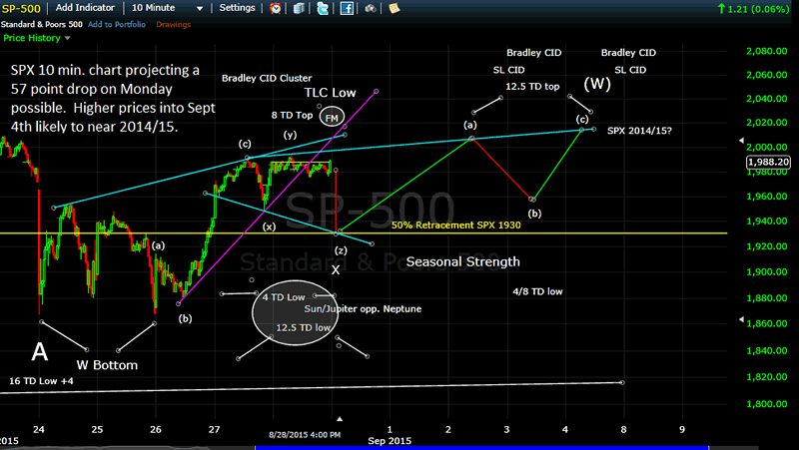This screenshot has width=799, height=450.
Task: Select the '16 TD Low +4' annotation
Action: pos(41,381)
